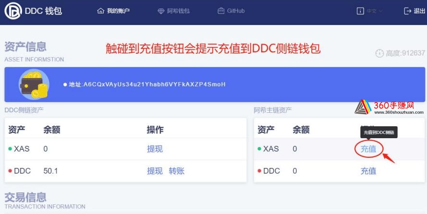Viewport: 427px width, 214px height.
Task: Click the DDC label in the main chain table
Action: (271, 171)
